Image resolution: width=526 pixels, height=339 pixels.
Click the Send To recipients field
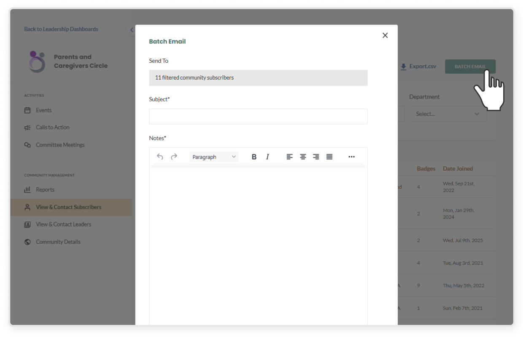point(258,78)
